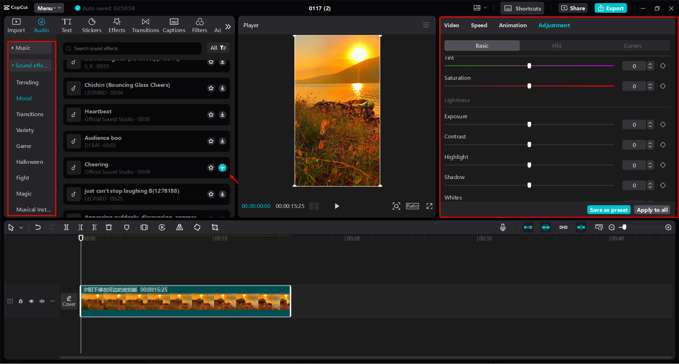Download the Chichin Bouncing Glass Cheers sound
The height and width of the screenshot is (364, 679).
pos(222,88)
